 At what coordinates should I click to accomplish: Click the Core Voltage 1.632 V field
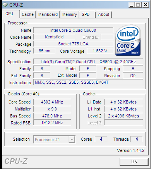coord(100,51)
